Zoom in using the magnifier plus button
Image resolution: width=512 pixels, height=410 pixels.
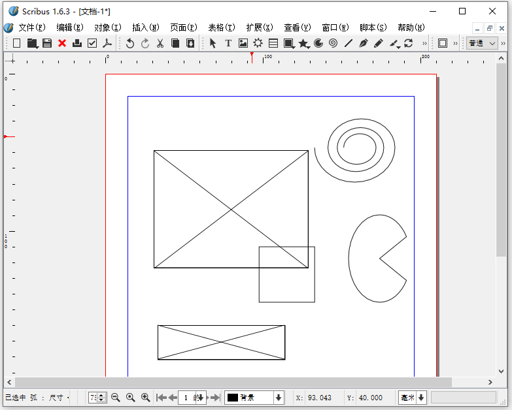(145, 398)
